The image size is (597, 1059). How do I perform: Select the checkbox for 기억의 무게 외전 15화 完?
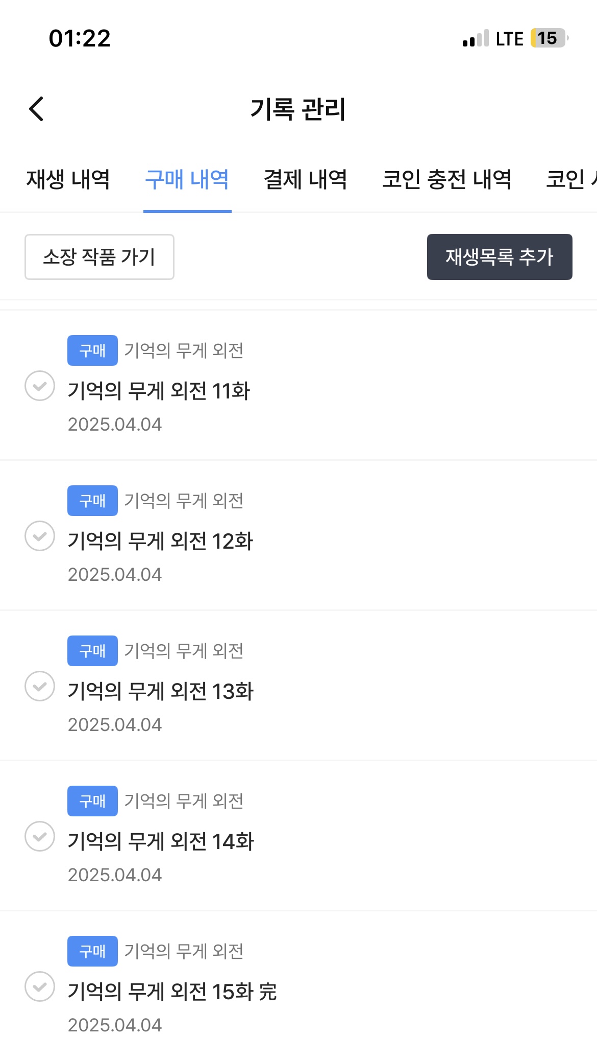[40, 986]
